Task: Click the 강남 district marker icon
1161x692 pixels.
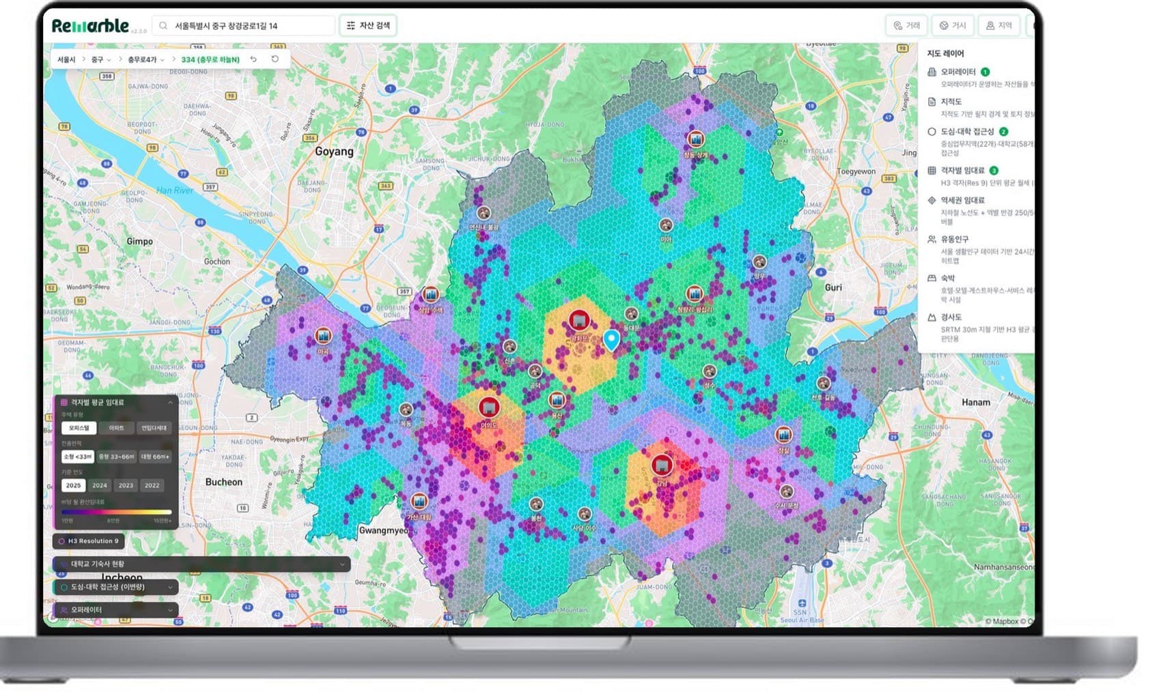Action: point(661,466)
